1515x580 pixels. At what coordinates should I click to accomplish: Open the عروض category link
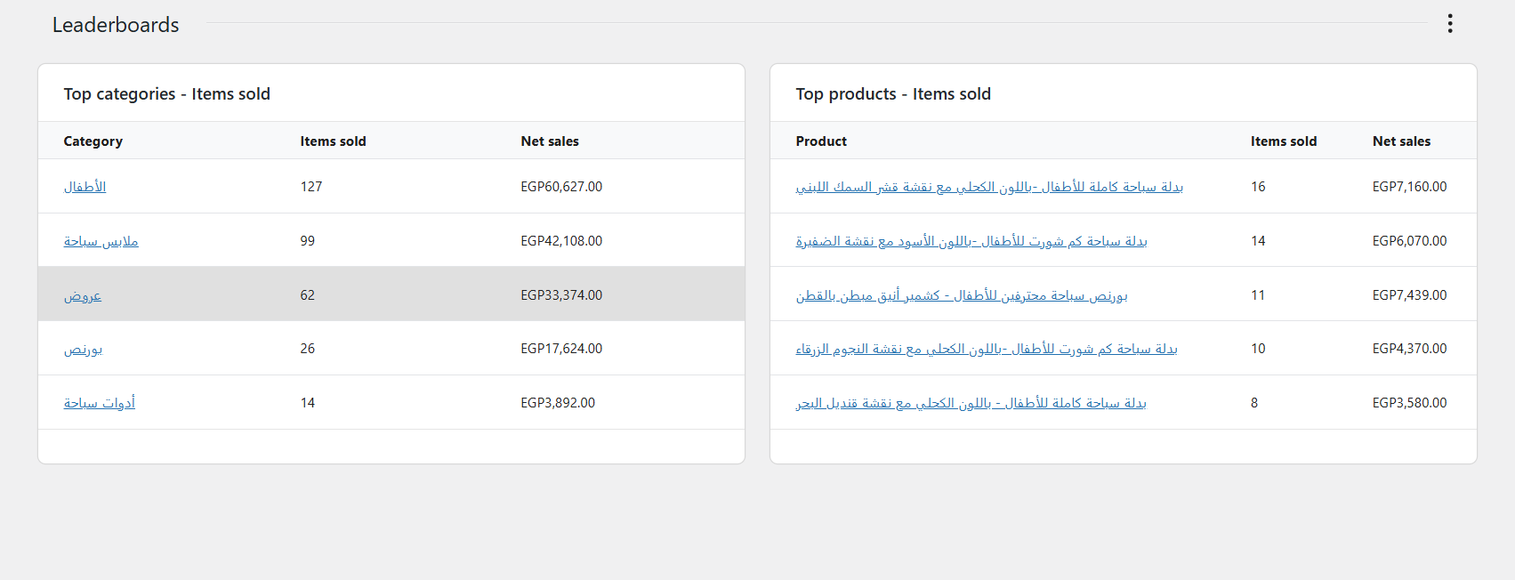[x=83, y=295]
